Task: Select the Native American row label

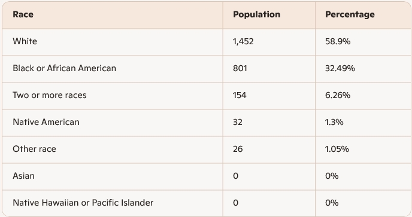Action: pyautogui.click(x=46, y=122)
